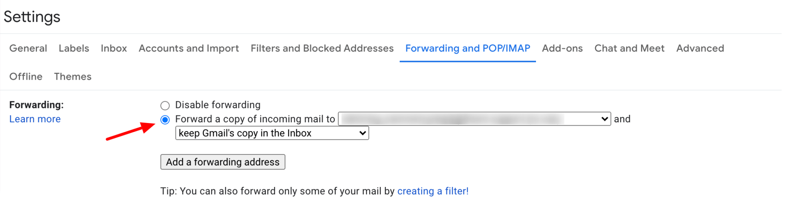This screenshot has width=788, height=205.
Task: Click Add a forwarding address button
Action: coord(223,162)
